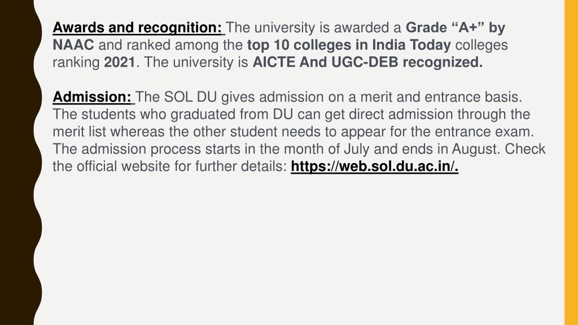Click bold text AICTE And UGC-DEB recognized.
Screen dimensions: 578x325
(367, 62)
